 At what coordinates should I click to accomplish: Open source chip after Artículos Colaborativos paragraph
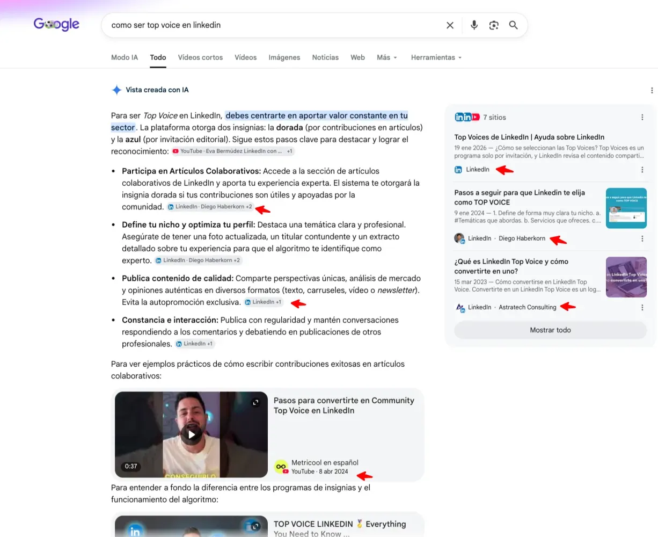click(x=210, y=207)
